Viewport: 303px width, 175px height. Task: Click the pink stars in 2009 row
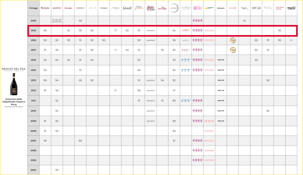pyautogui.click(x=209, y=121)
